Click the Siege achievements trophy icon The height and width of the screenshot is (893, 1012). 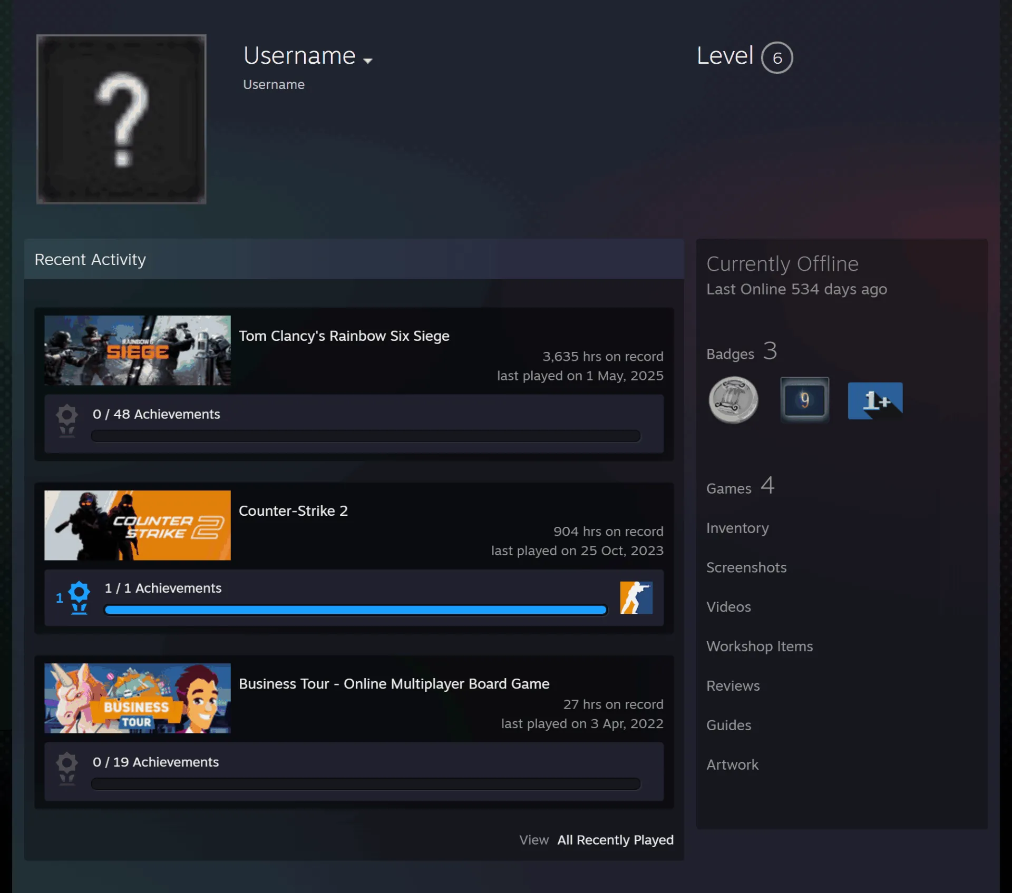(67, 420)
